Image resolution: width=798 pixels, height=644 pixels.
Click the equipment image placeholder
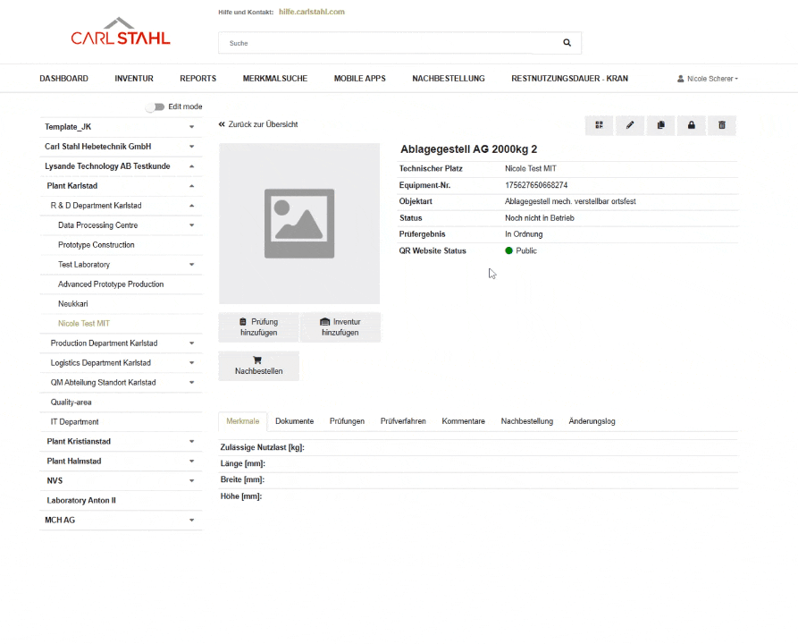click(x=299, y=224)
